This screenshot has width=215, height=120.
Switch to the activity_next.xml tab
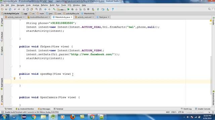tap(84, 17)
